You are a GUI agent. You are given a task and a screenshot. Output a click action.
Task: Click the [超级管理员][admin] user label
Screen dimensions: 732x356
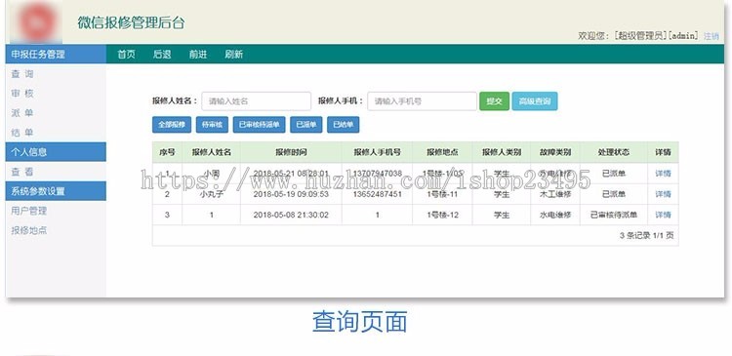[657, 36]
